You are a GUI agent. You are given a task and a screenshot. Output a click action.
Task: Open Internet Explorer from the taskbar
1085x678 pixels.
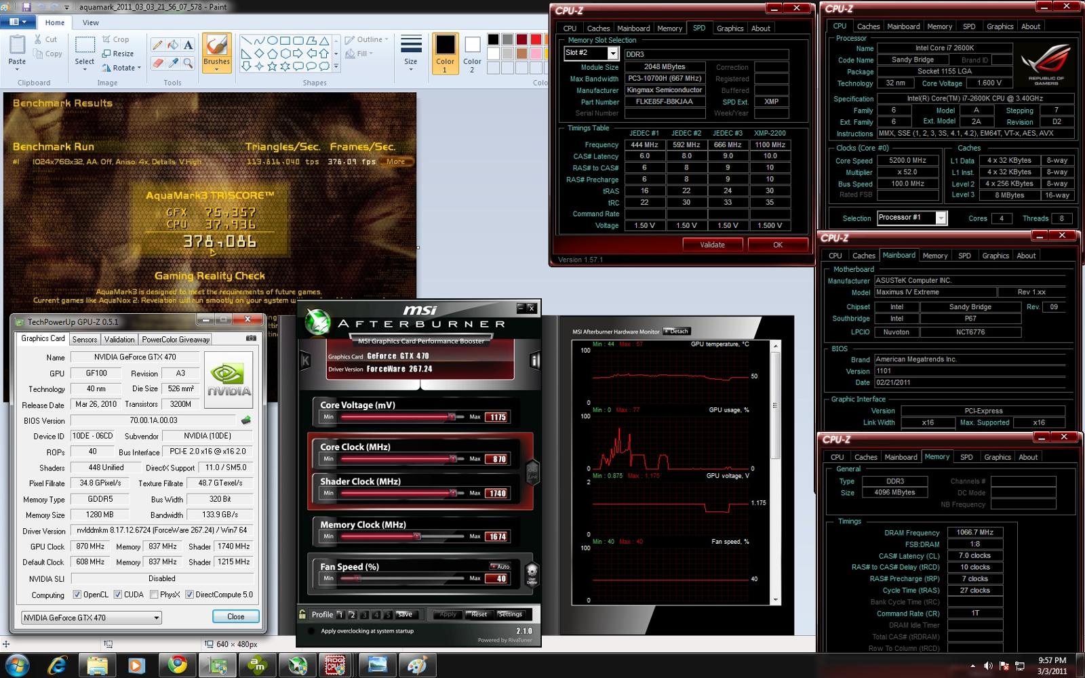[x=57, y=665]
